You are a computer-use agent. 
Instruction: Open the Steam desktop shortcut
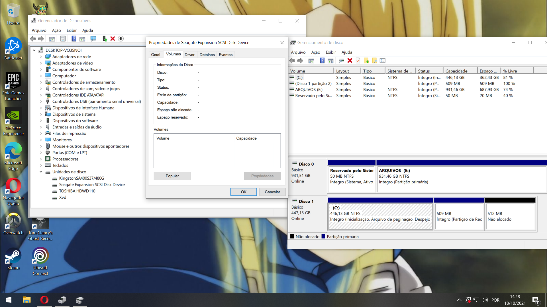tap(13, 259)
